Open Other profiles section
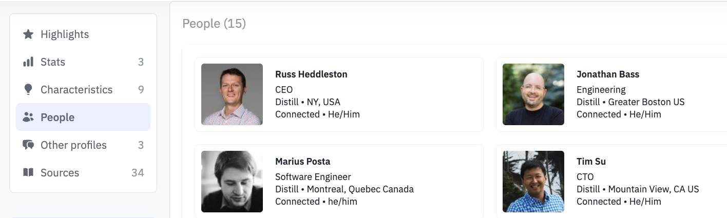The width and height of the screenshot is (727, 218). tap(83, 145)
